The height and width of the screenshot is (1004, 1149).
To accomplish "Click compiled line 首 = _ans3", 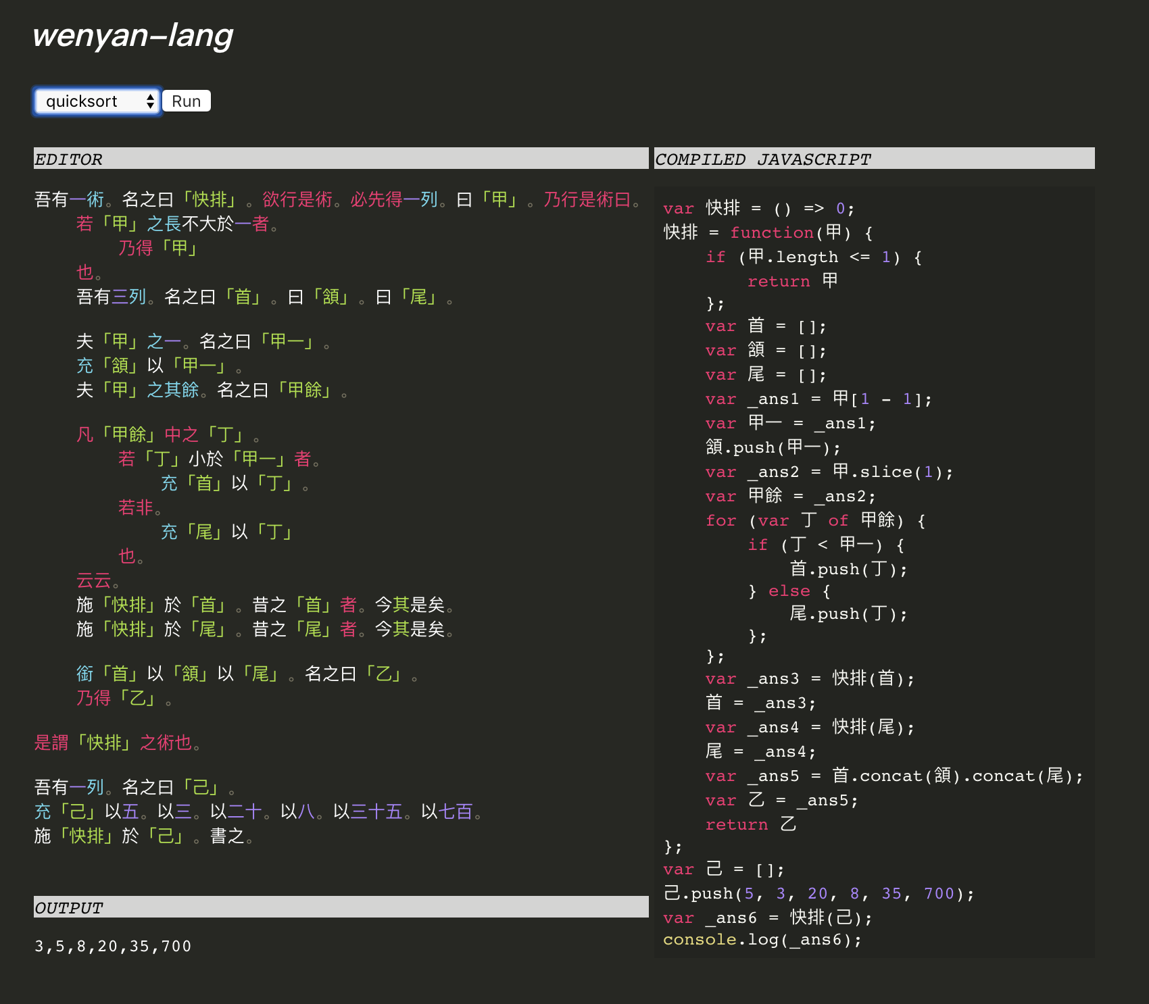I will [760, 703].
